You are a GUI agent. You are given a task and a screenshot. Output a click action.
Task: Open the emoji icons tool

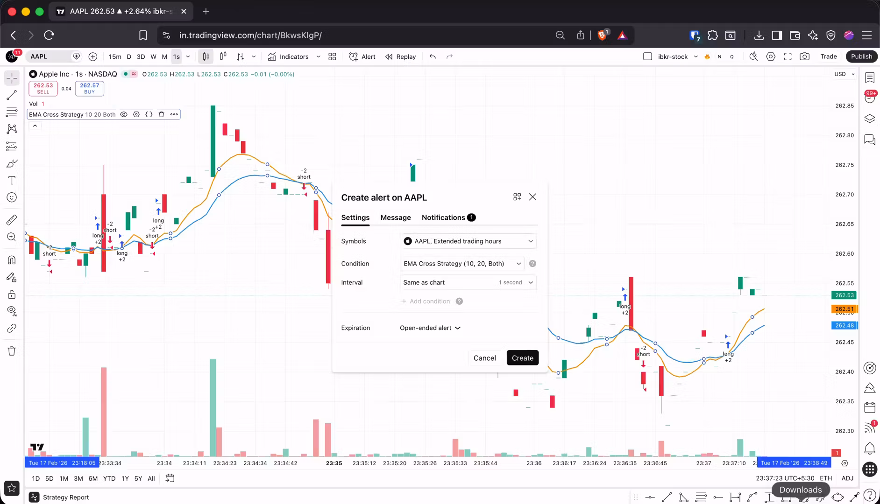point(12,197)
